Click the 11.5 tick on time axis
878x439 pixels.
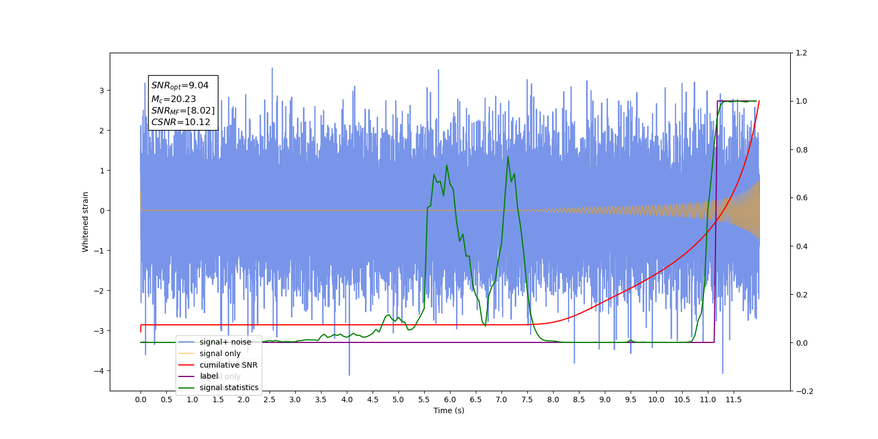[x=734, y=399]
